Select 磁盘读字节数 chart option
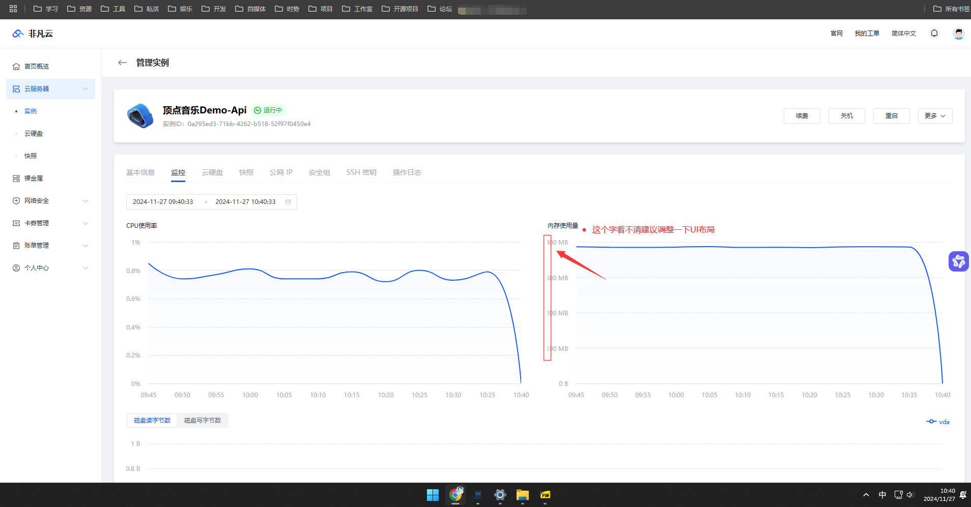Screen dimensions: 971x507 coord(152,421)
